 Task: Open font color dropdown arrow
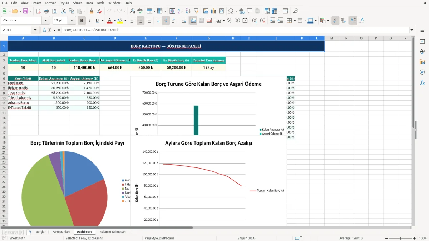(115, 21)
